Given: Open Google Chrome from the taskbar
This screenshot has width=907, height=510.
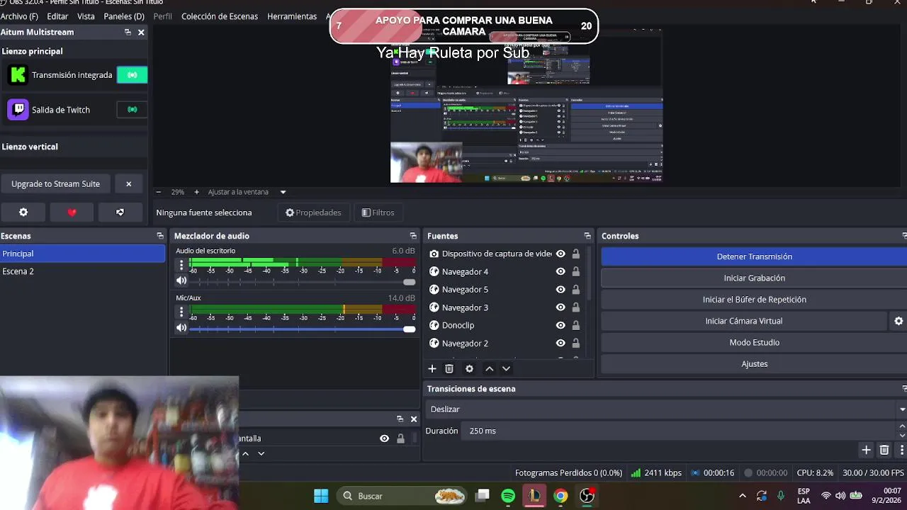Looking at the screenshot, I should (560, 496).
